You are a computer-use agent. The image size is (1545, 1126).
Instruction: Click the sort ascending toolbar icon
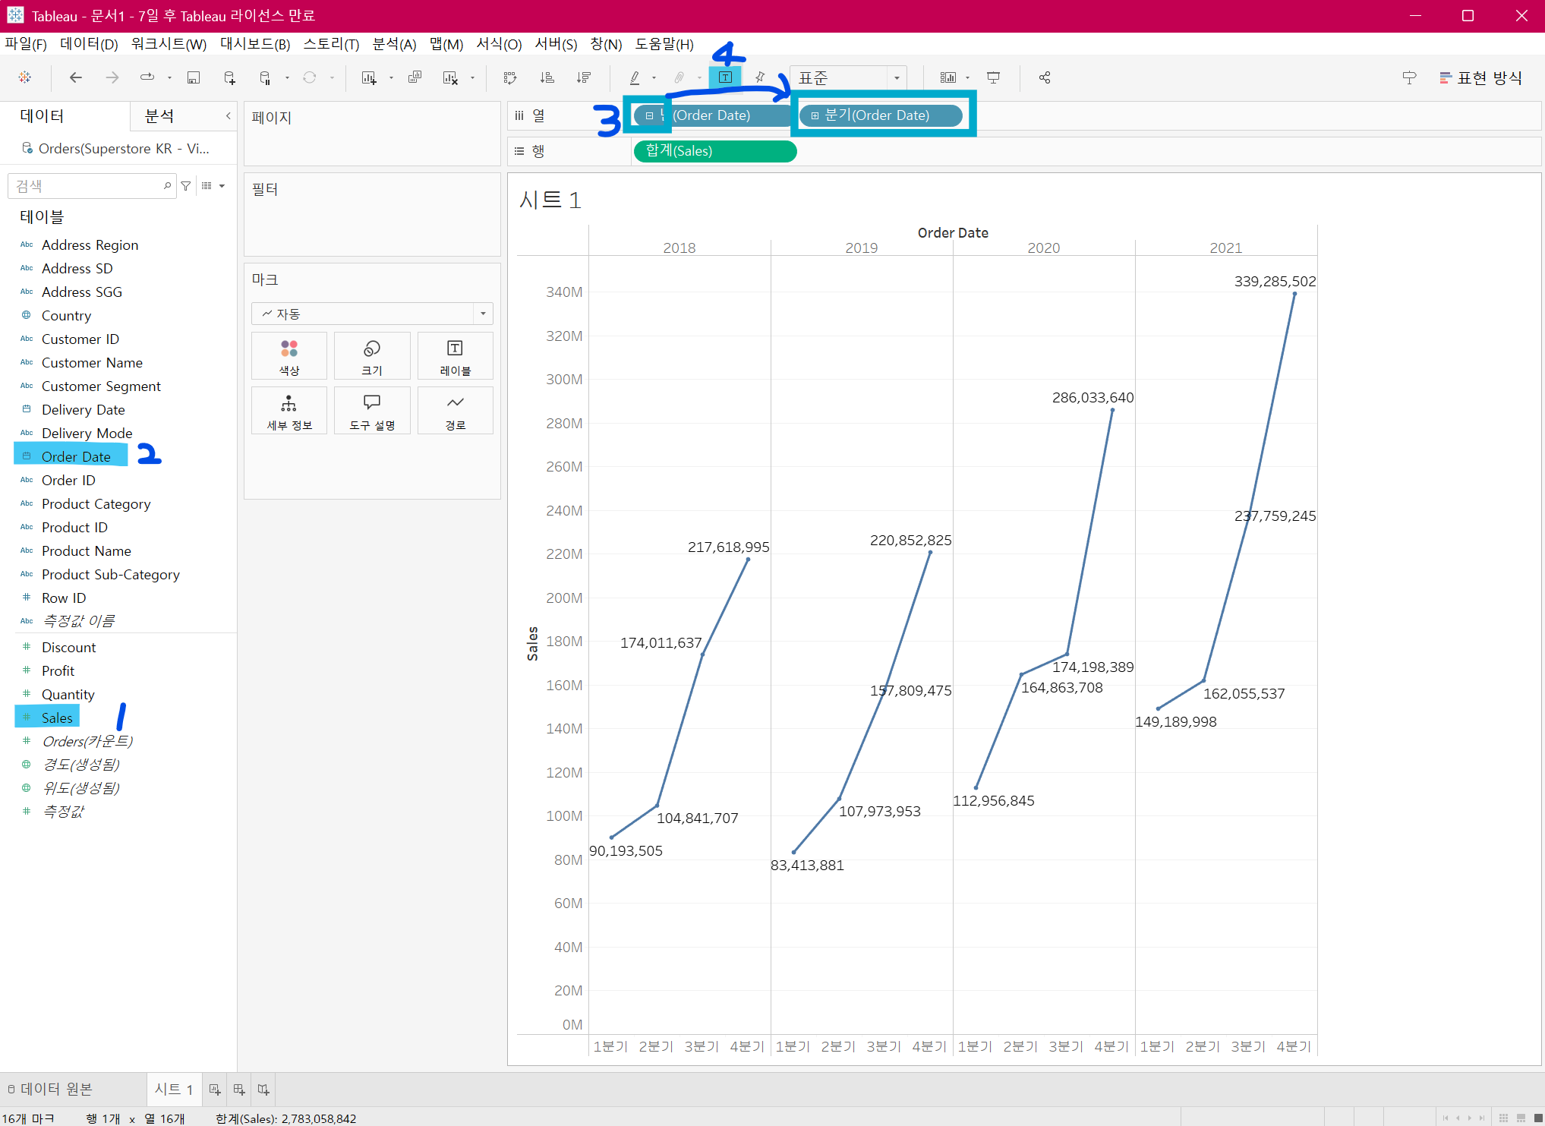(x=547, y=77)
